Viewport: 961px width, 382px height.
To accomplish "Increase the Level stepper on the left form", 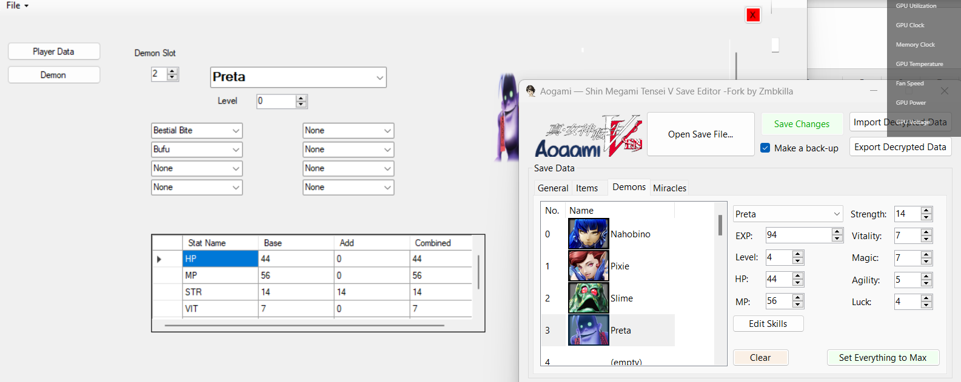I will (301, 98).
